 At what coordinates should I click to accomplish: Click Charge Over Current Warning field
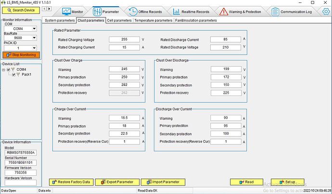(x=124, y=118)
